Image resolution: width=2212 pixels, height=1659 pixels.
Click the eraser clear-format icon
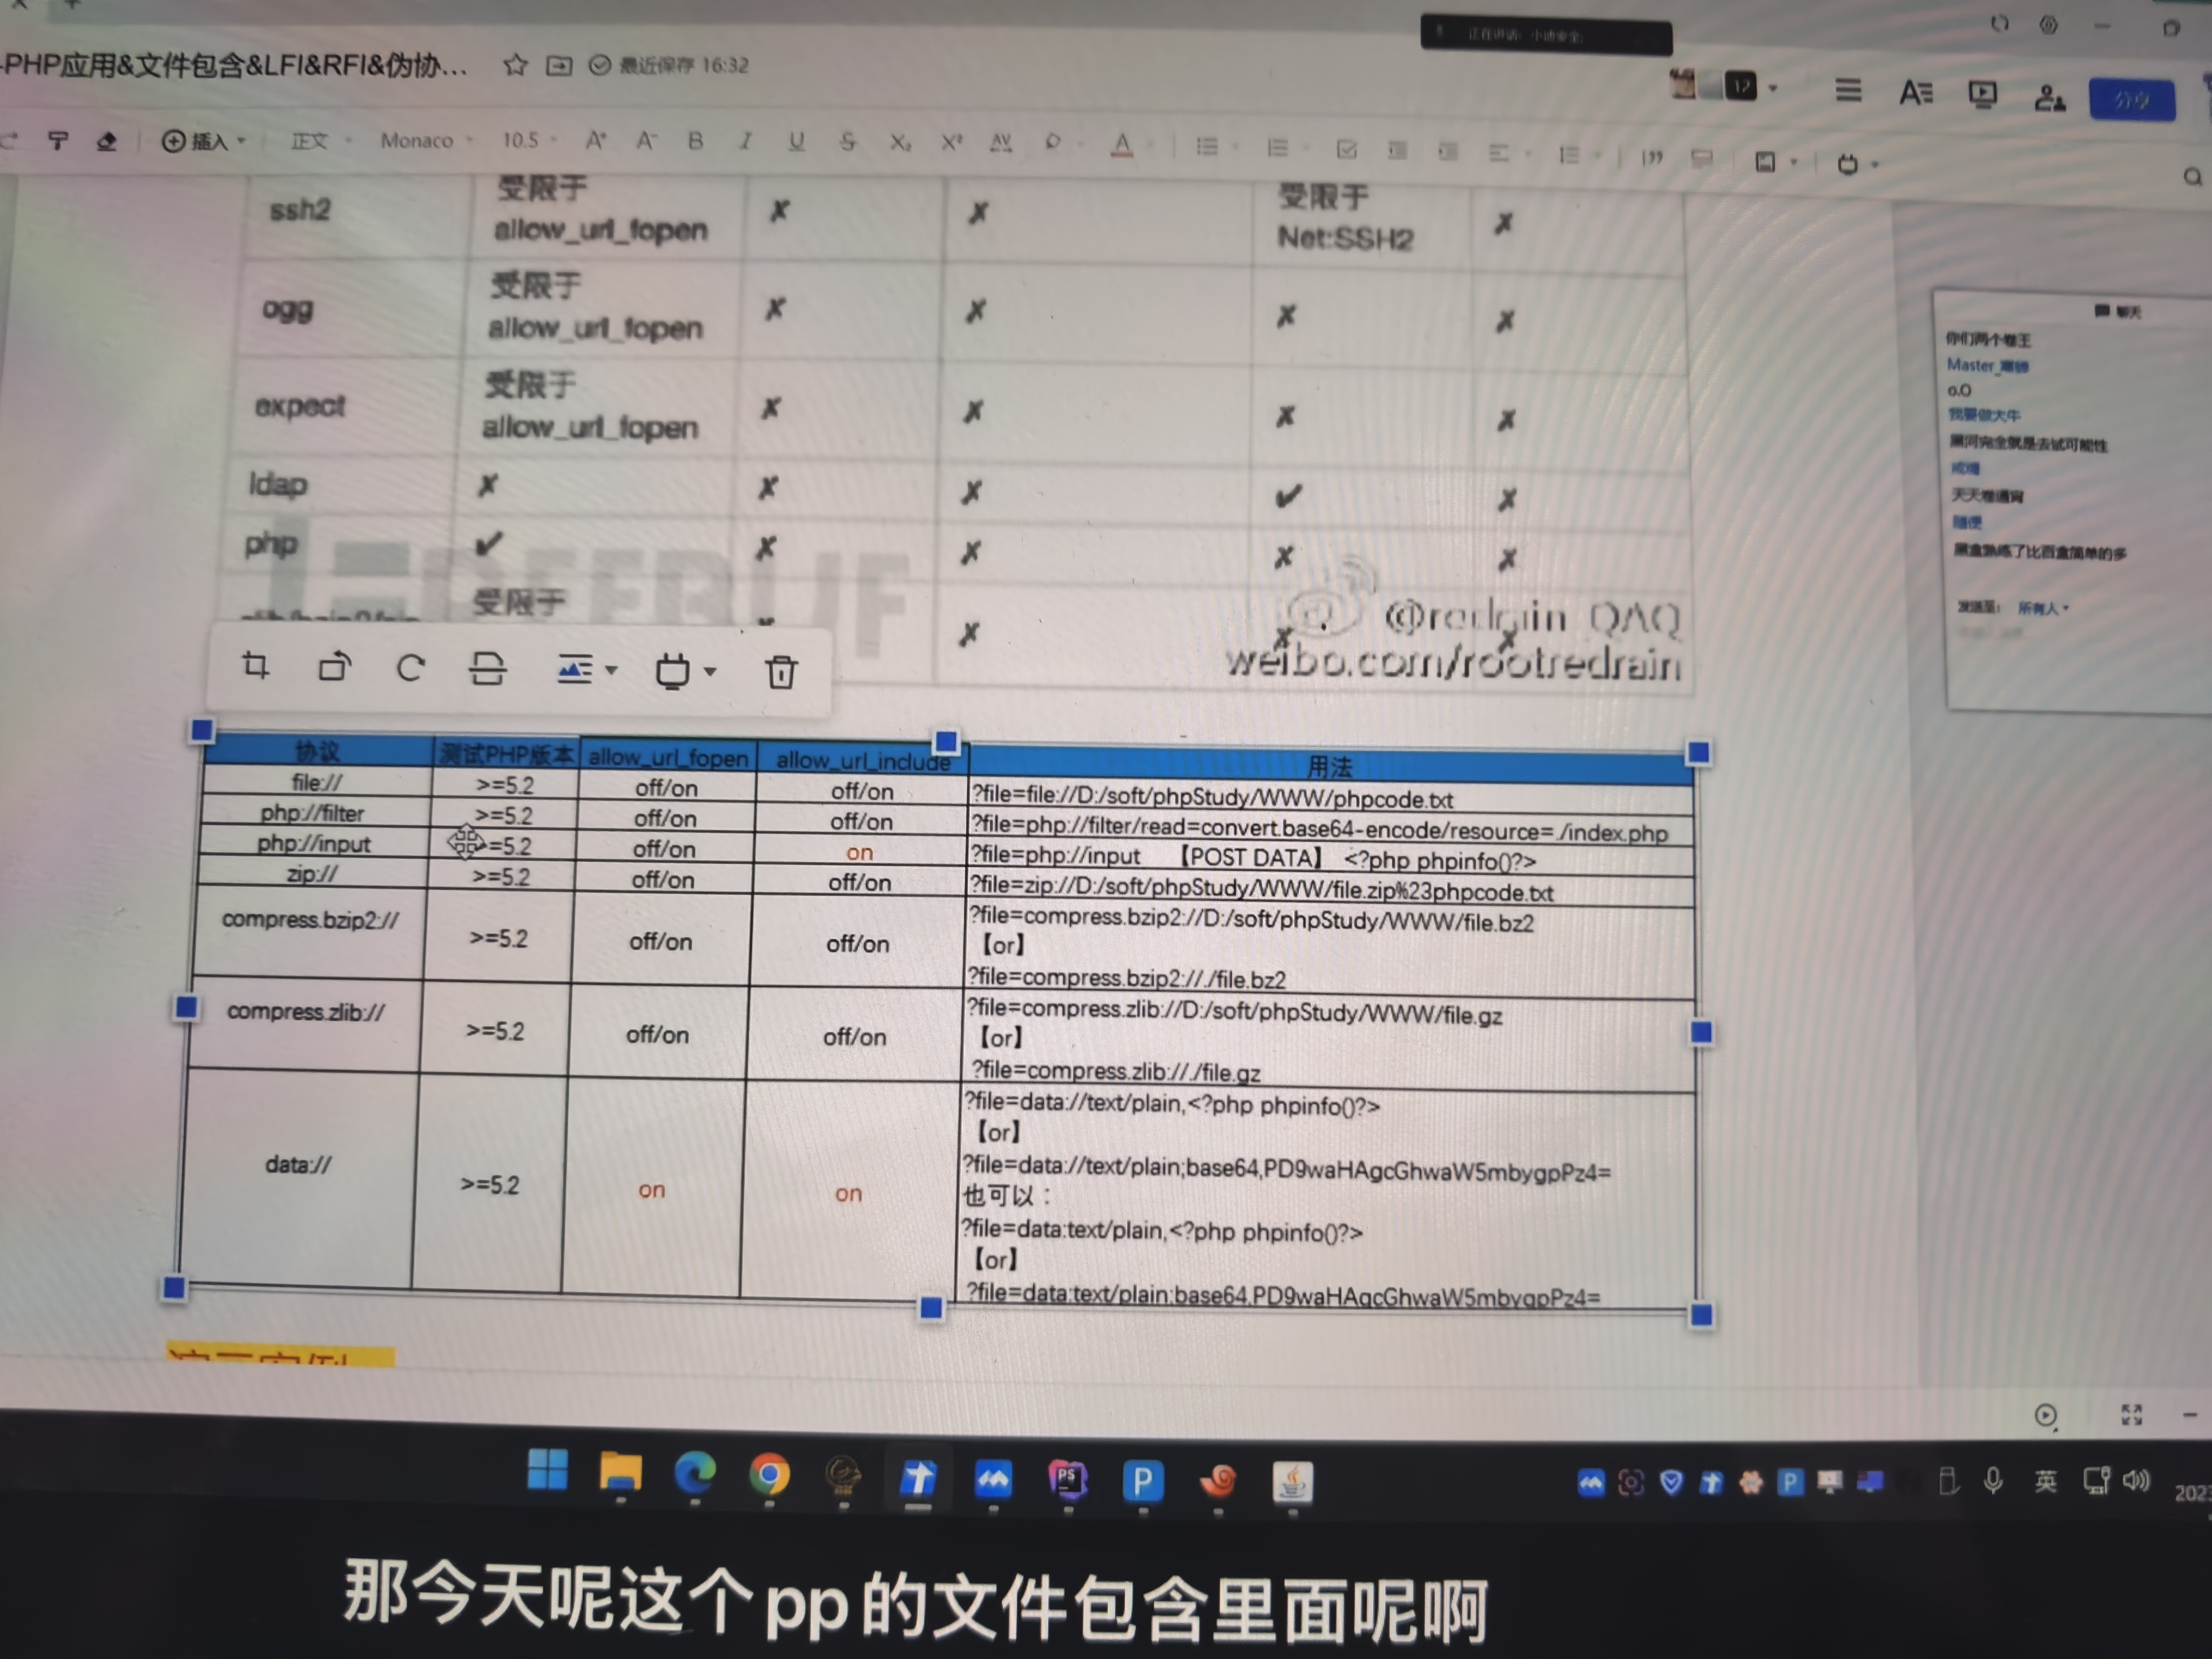pos(106,141)
